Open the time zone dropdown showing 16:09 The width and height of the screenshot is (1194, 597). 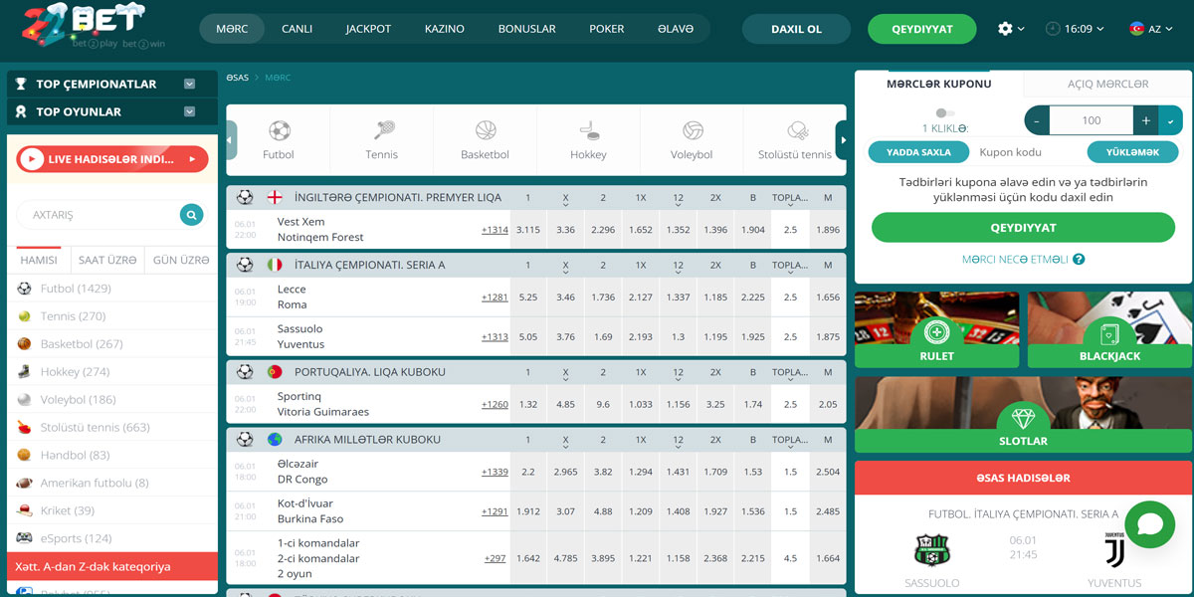pyautogui.click(x=1075, y=29)
